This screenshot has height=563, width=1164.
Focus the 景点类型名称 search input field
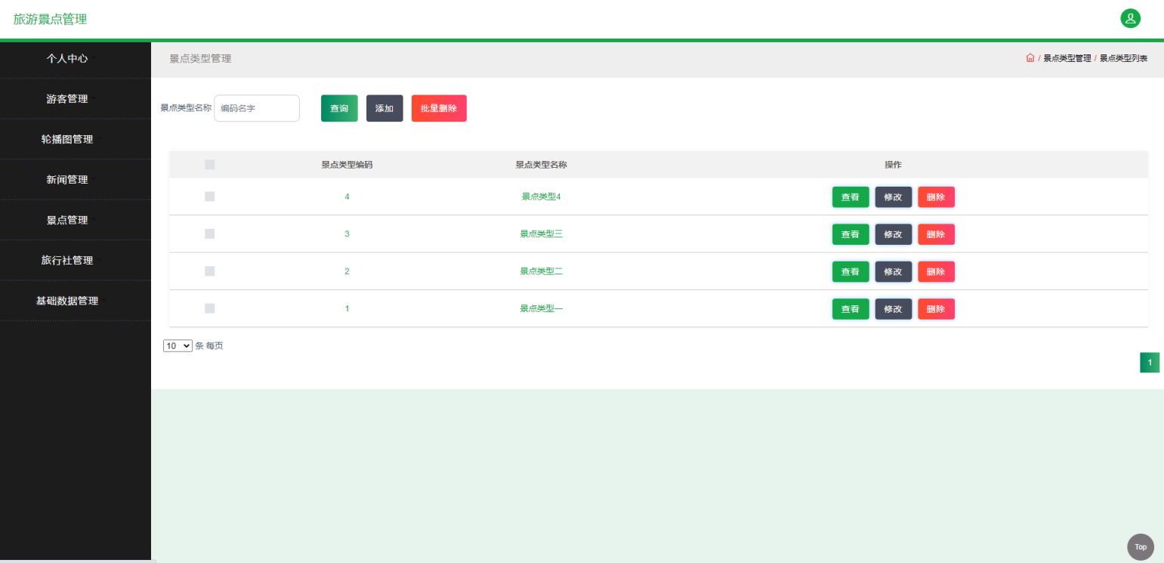257,108
